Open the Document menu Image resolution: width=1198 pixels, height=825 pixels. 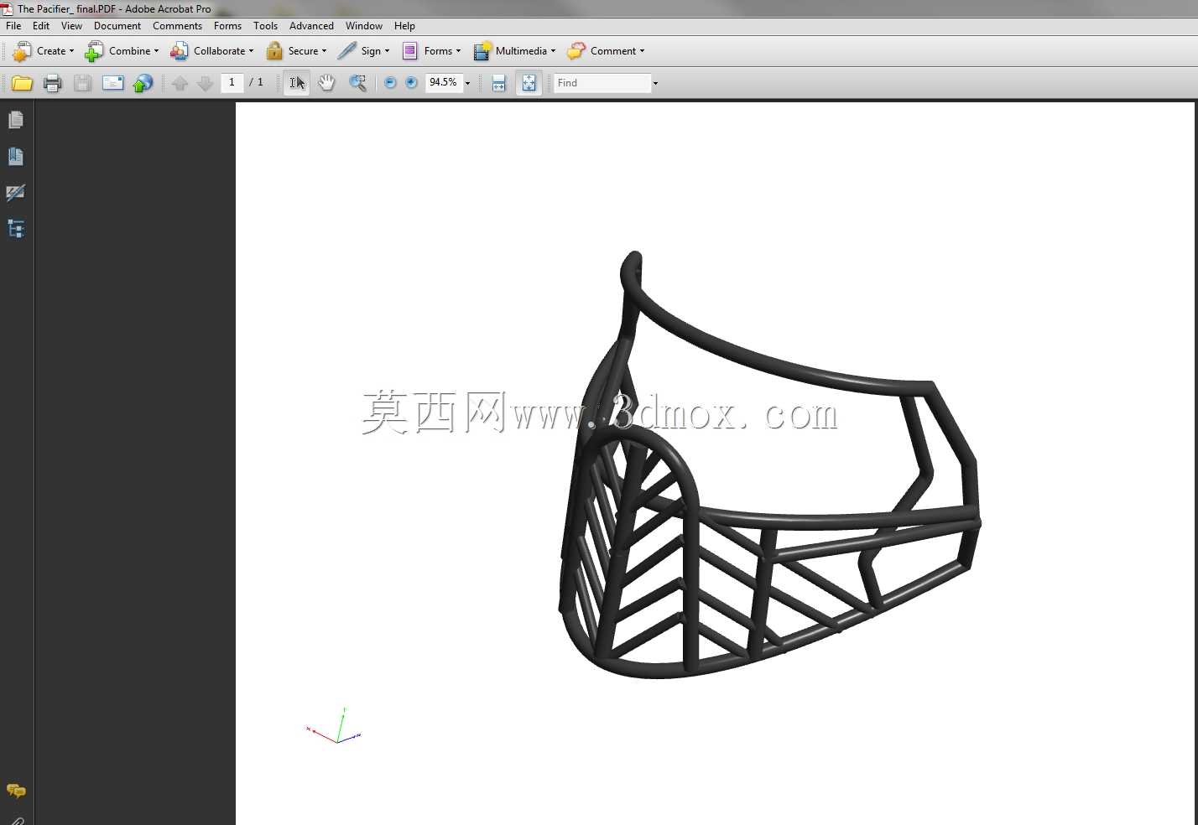coord(117,26)
